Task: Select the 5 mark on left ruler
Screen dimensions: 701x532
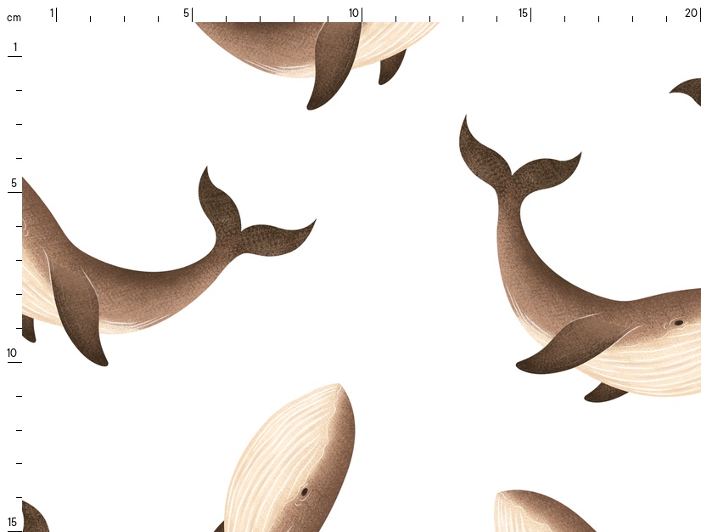Action: pyautogui.click(x=14, y=184)
